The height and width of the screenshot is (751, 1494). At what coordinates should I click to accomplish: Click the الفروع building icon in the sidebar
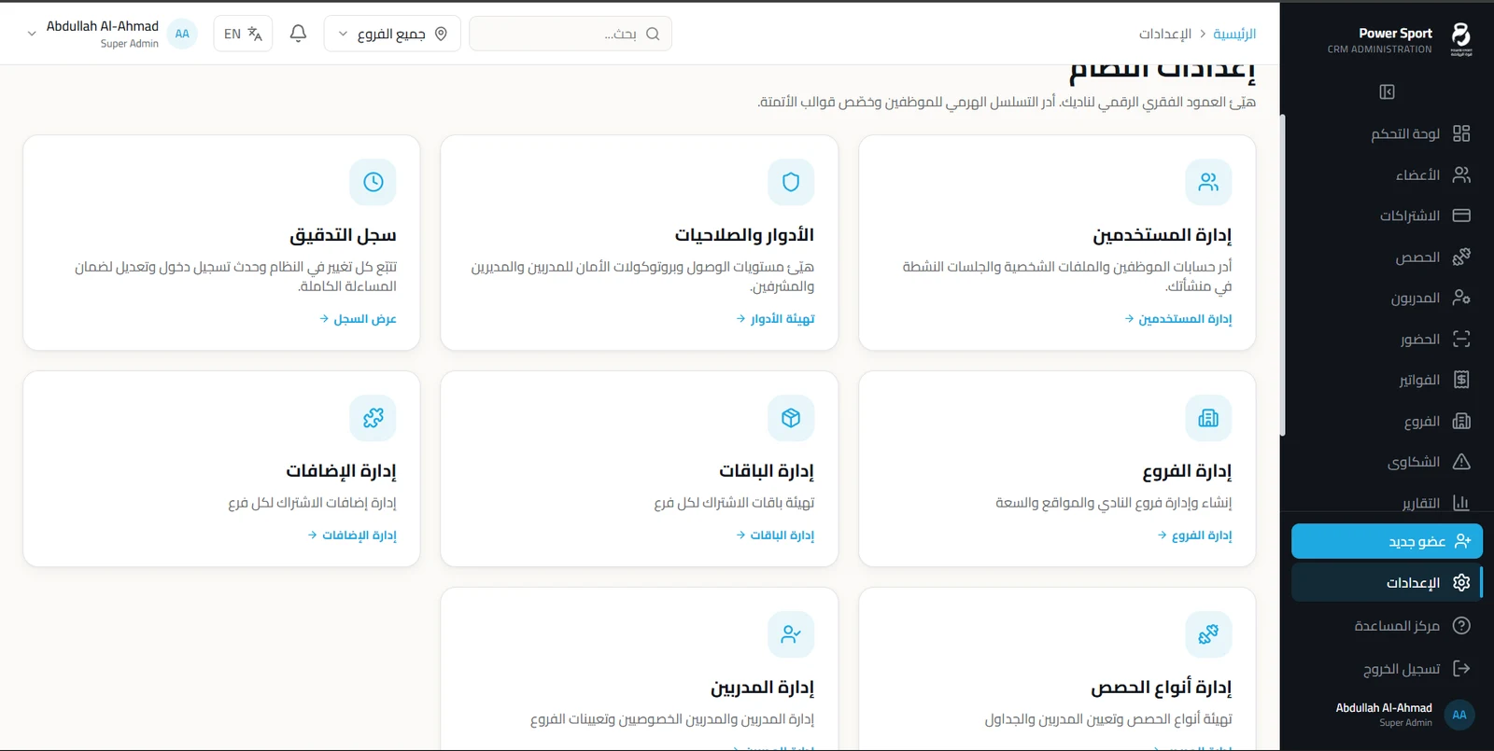click(x=1461, y=421)
